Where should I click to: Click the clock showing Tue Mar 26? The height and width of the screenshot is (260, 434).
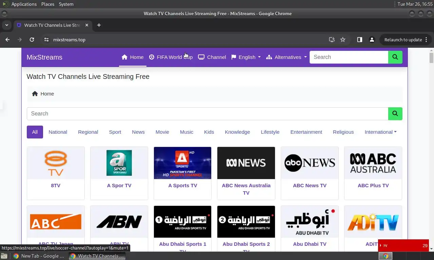click(414, 4)
